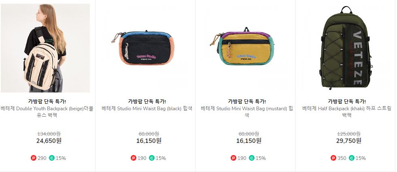Click the red P point icon under black waist bag
Screen dimensions: 397x172
[134, 158]
